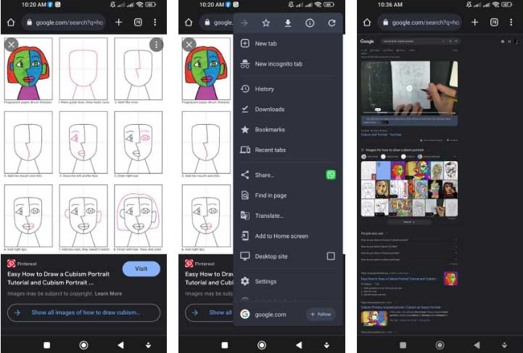Open Translate from the Chrome menu
Viewport: 523px width, 353px height.
[x=269, y=216]
